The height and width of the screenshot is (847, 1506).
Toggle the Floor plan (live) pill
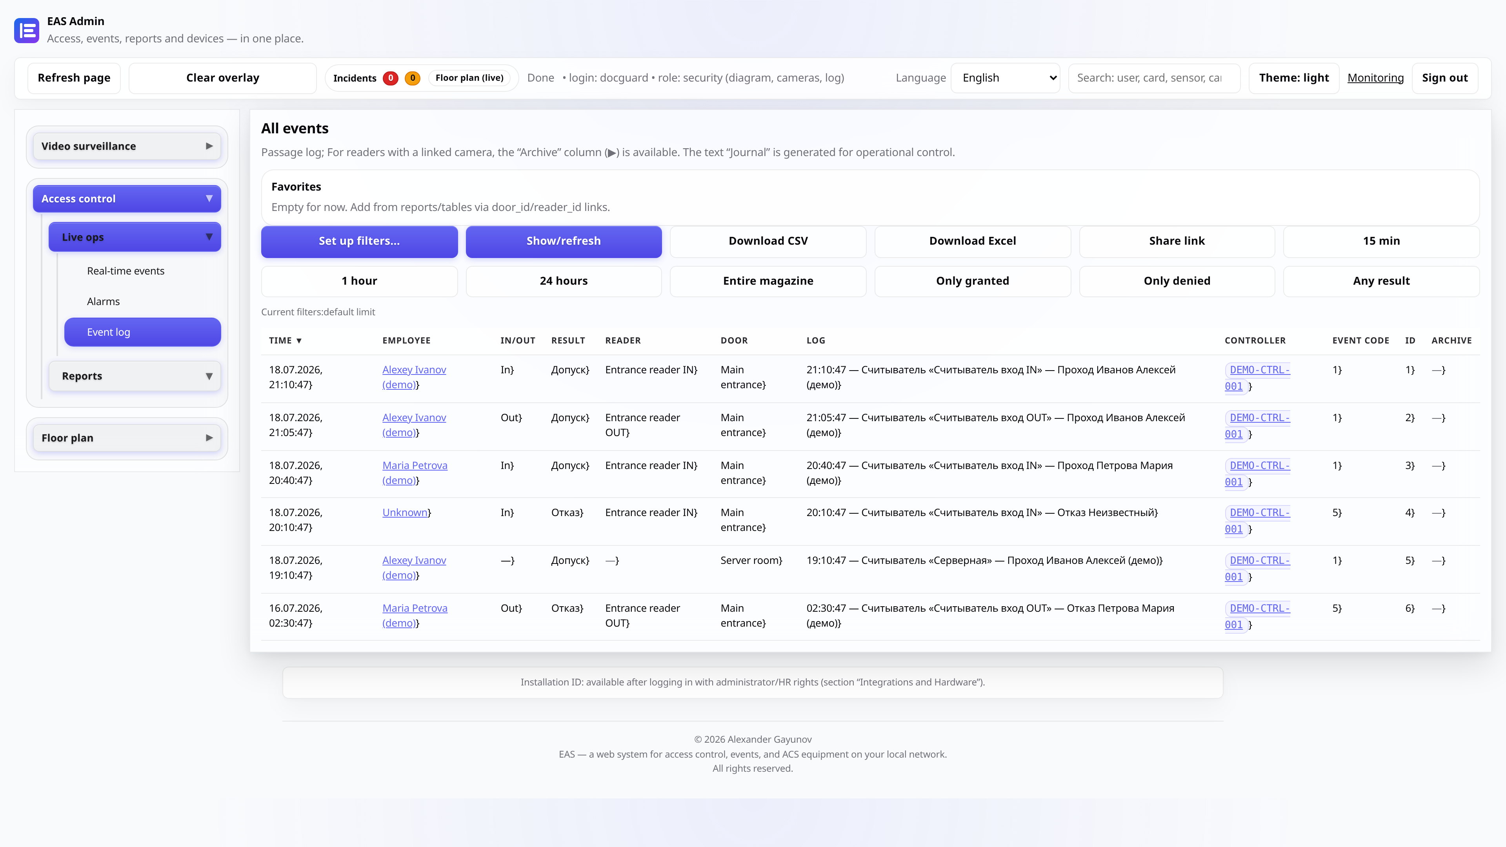pos(469,78)
